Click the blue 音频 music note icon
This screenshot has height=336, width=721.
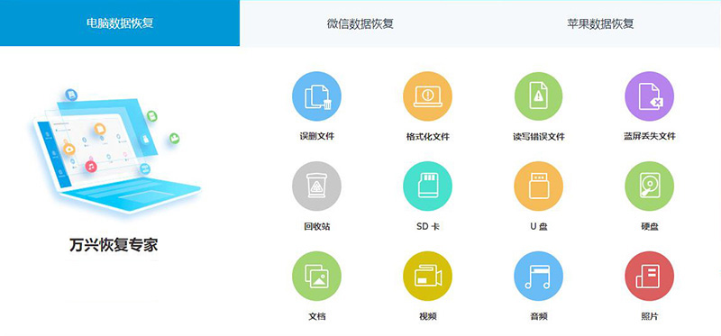[x=538, y=276]
